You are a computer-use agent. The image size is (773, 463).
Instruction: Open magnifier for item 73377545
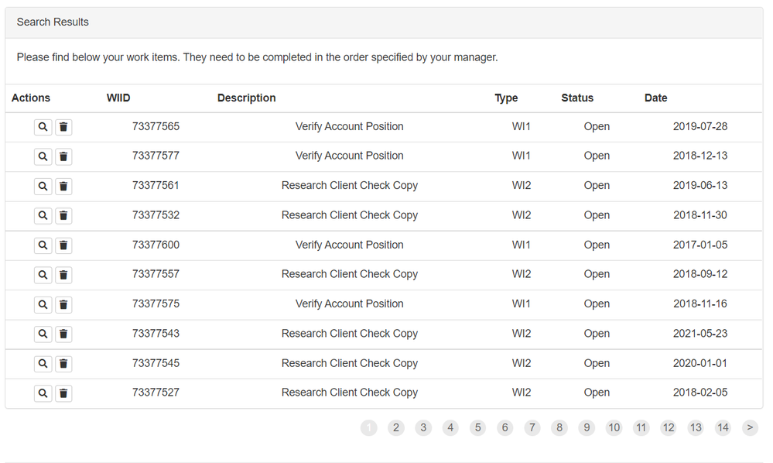(43, 364)
